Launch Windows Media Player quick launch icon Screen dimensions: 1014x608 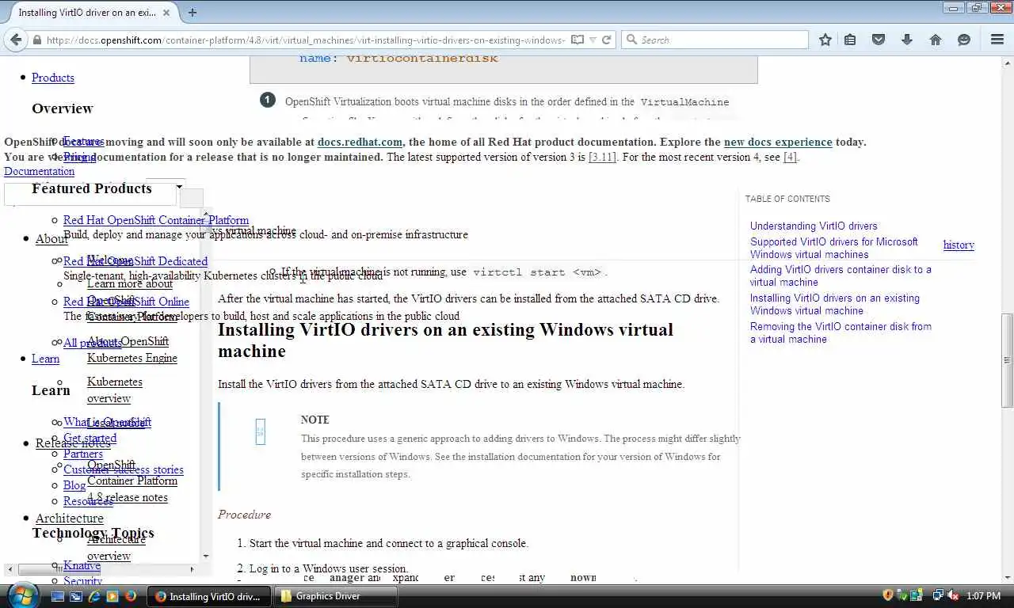[x=112, y=596]
